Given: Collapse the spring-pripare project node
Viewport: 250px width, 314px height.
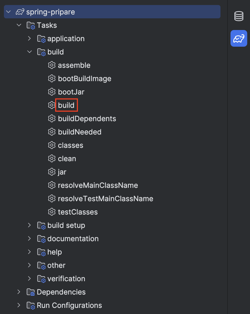Looking at the screenshot, I should coord(8,12).
